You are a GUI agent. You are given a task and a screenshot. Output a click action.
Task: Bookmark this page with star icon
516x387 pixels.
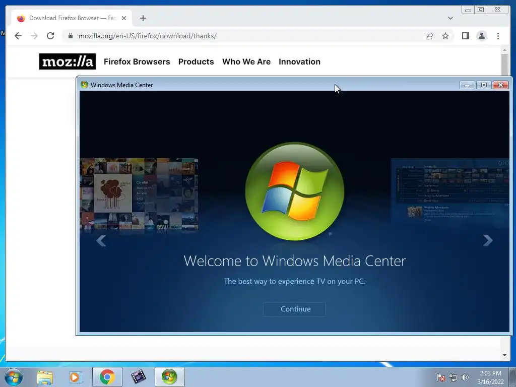click(x=445, y=36)
